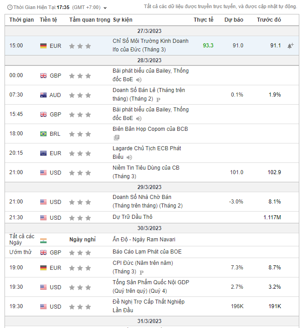Click importance stars for CB consumer confidence

pos(80,173)
